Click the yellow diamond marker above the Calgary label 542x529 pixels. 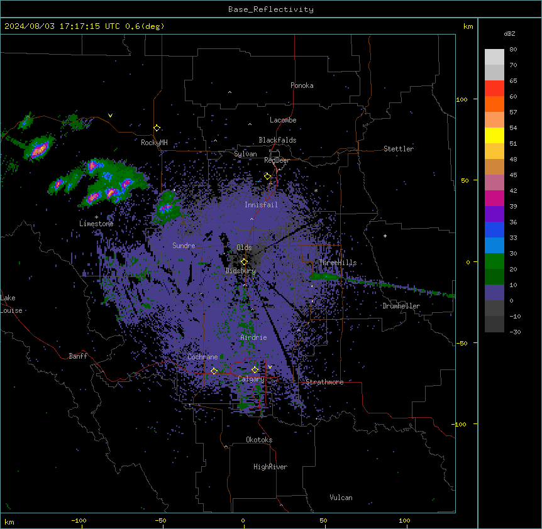(x=255, y=370)
